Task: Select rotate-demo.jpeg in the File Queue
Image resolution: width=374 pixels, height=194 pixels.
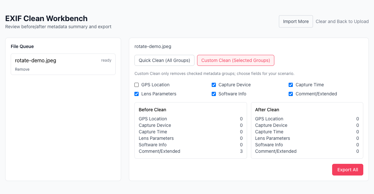Action: [36, 60]
